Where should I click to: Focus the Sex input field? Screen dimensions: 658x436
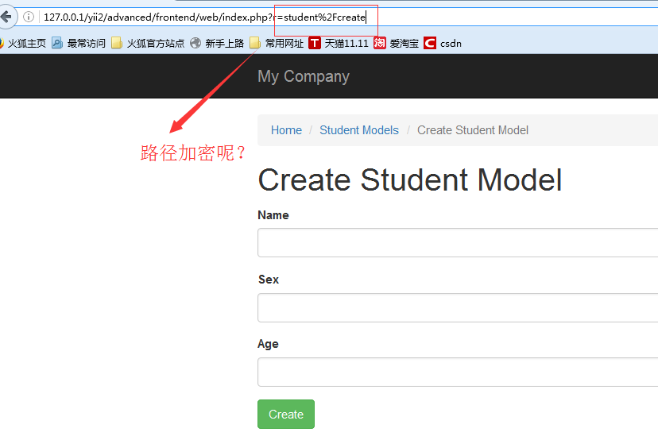pyautogui.click(x=458, y=307)
